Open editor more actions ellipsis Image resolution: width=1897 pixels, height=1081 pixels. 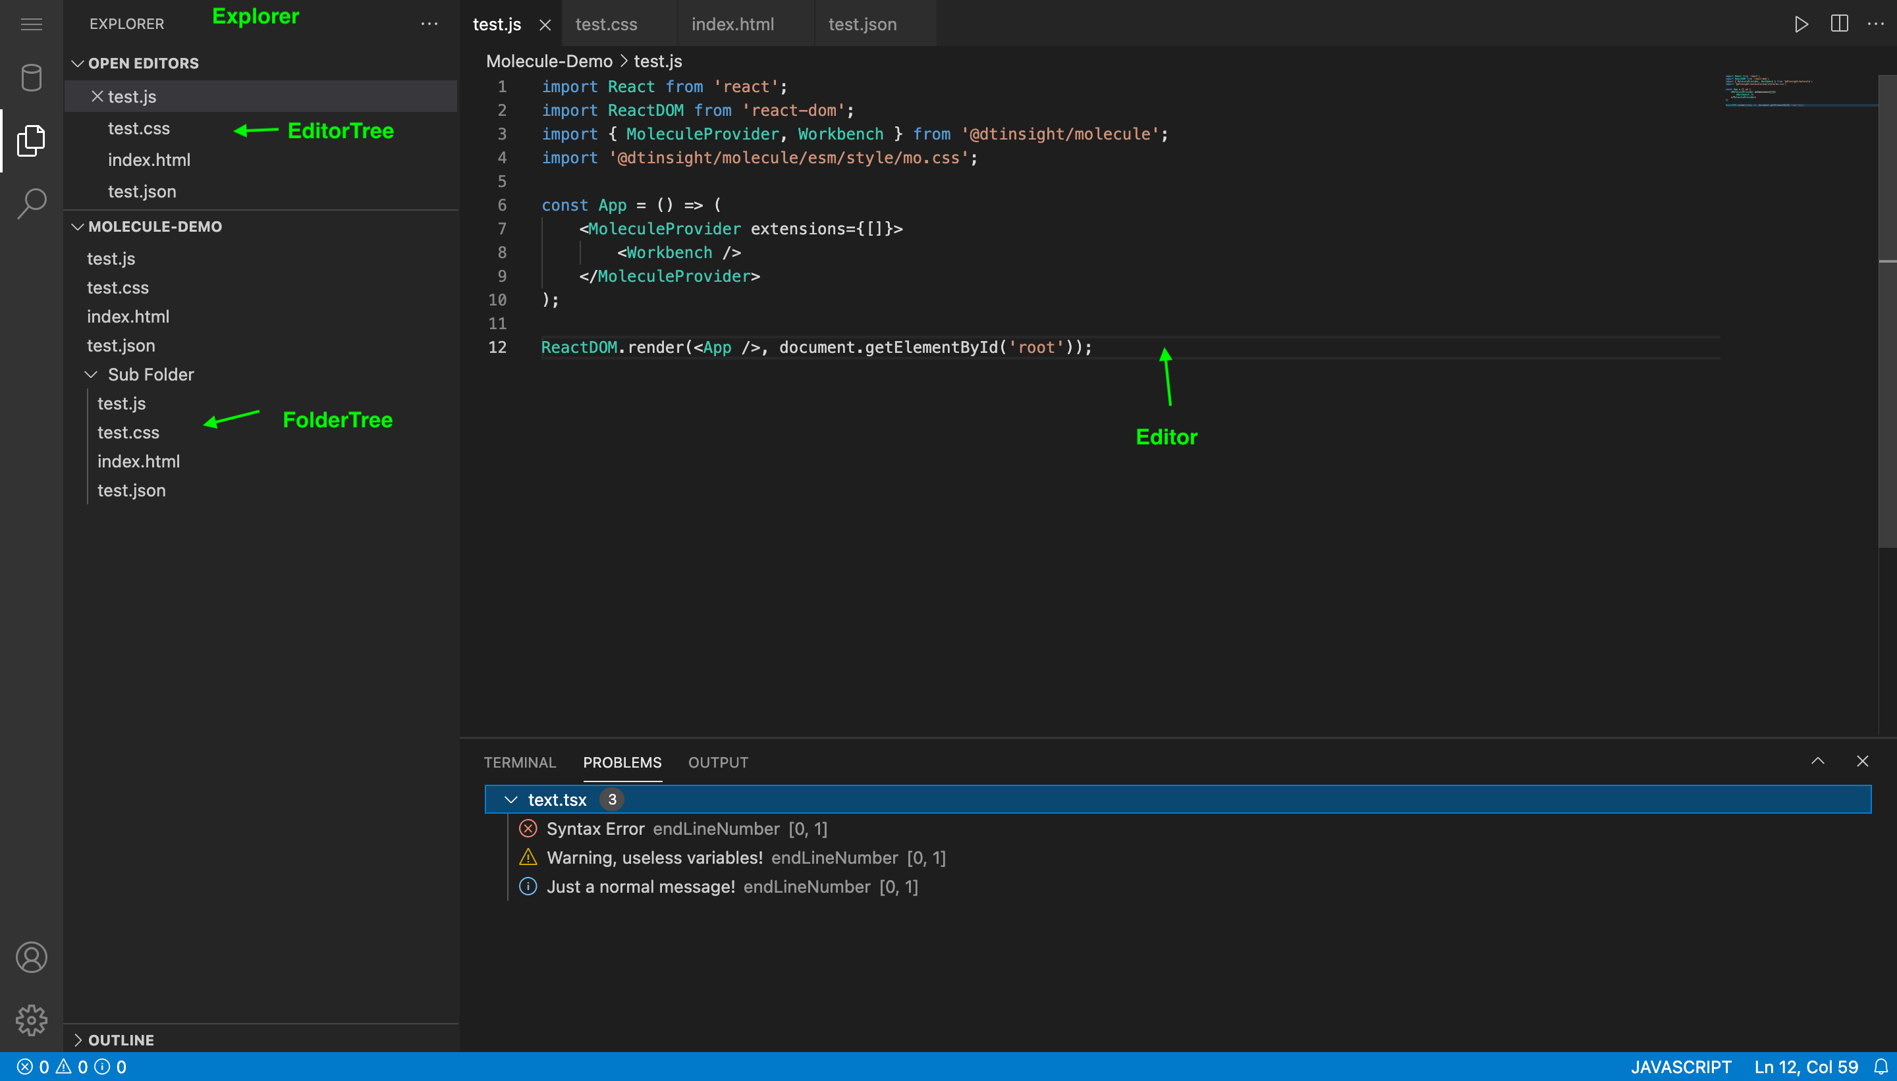coord(1875,24)
